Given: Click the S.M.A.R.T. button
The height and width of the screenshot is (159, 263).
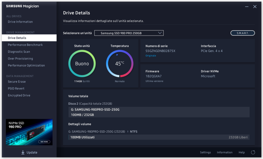Looking at the screenshot, I should [x=242, y=33].
